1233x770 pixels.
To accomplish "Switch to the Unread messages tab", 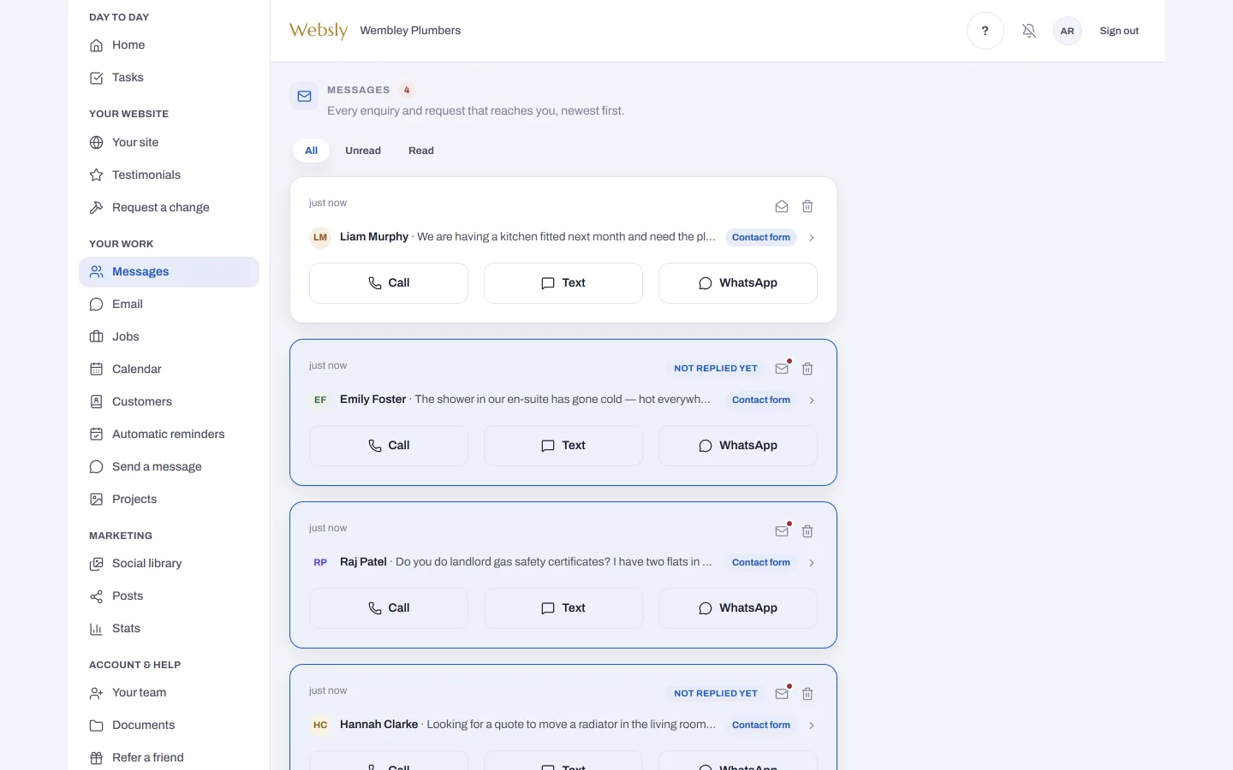I will [363, 151].
